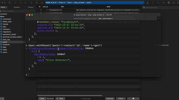Select the personal_access_tokens table

[12, 37]
